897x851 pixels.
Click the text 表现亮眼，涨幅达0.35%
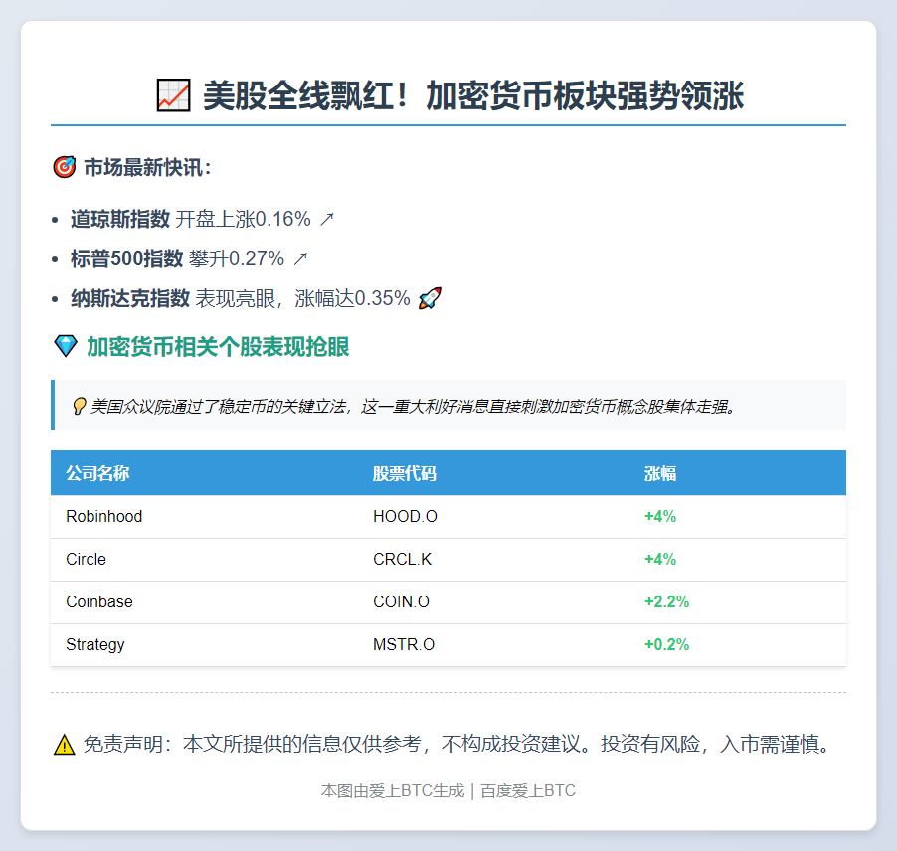pyautogui.click(x=302, y=298)
